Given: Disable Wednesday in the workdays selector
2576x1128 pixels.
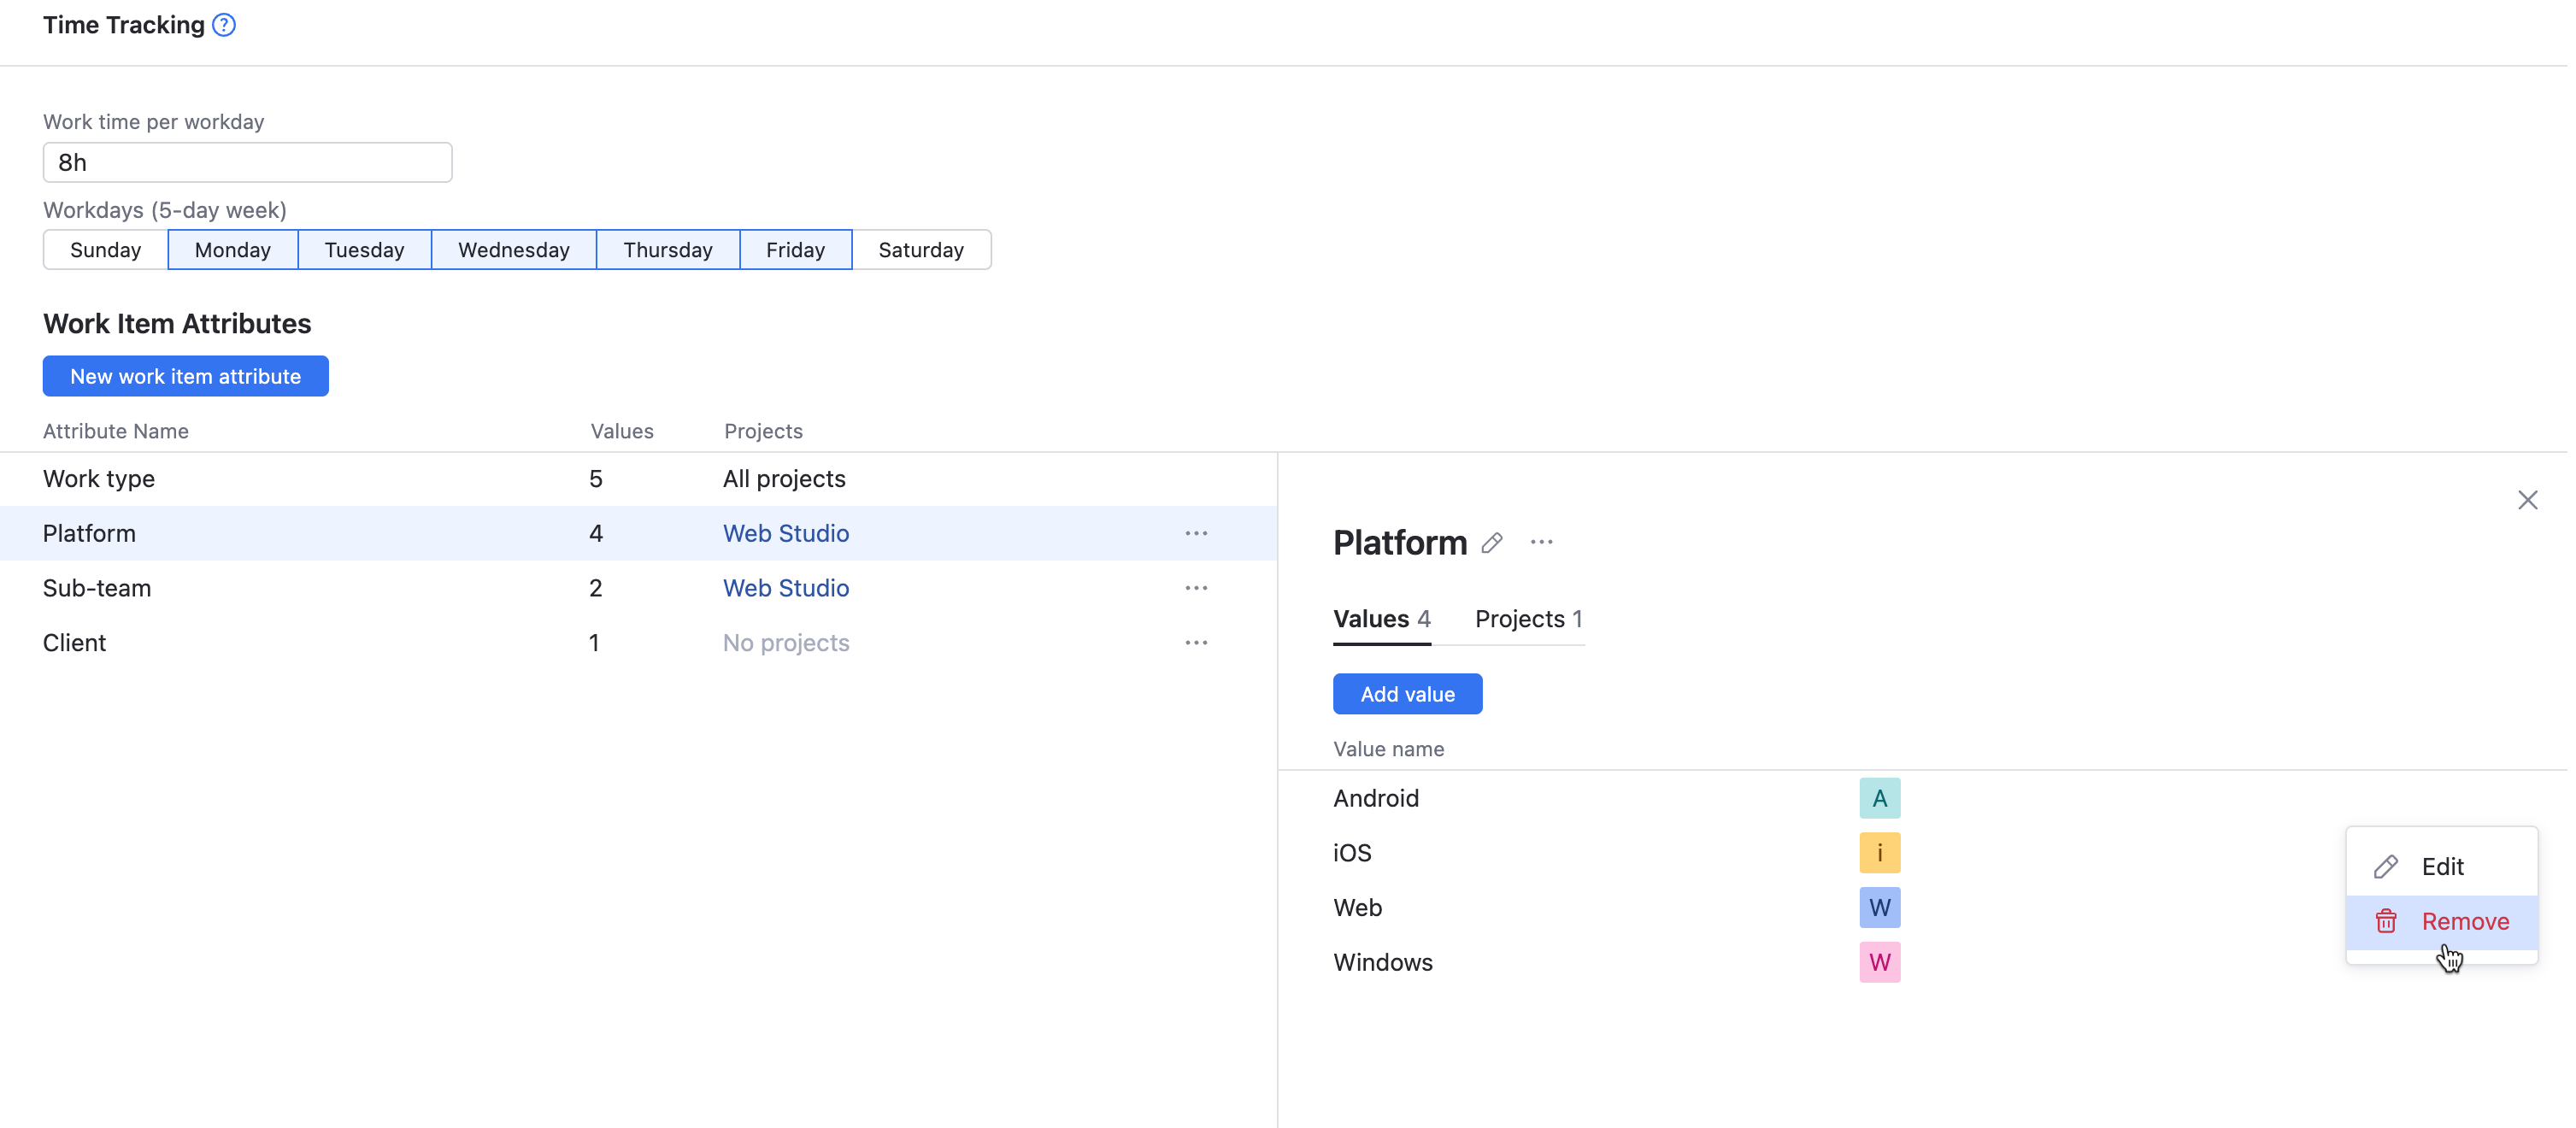Looking at the screenshot, I should point(513,250).
